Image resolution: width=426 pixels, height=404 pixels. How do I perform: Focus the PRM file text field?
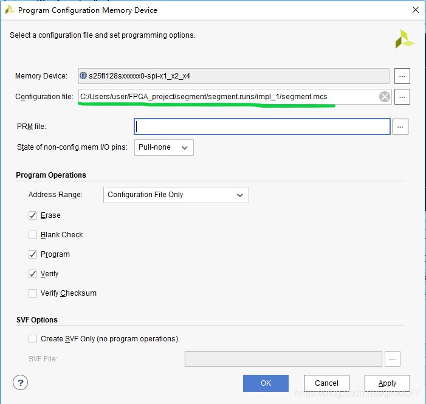pyautogui.click(x=261, y=127)
